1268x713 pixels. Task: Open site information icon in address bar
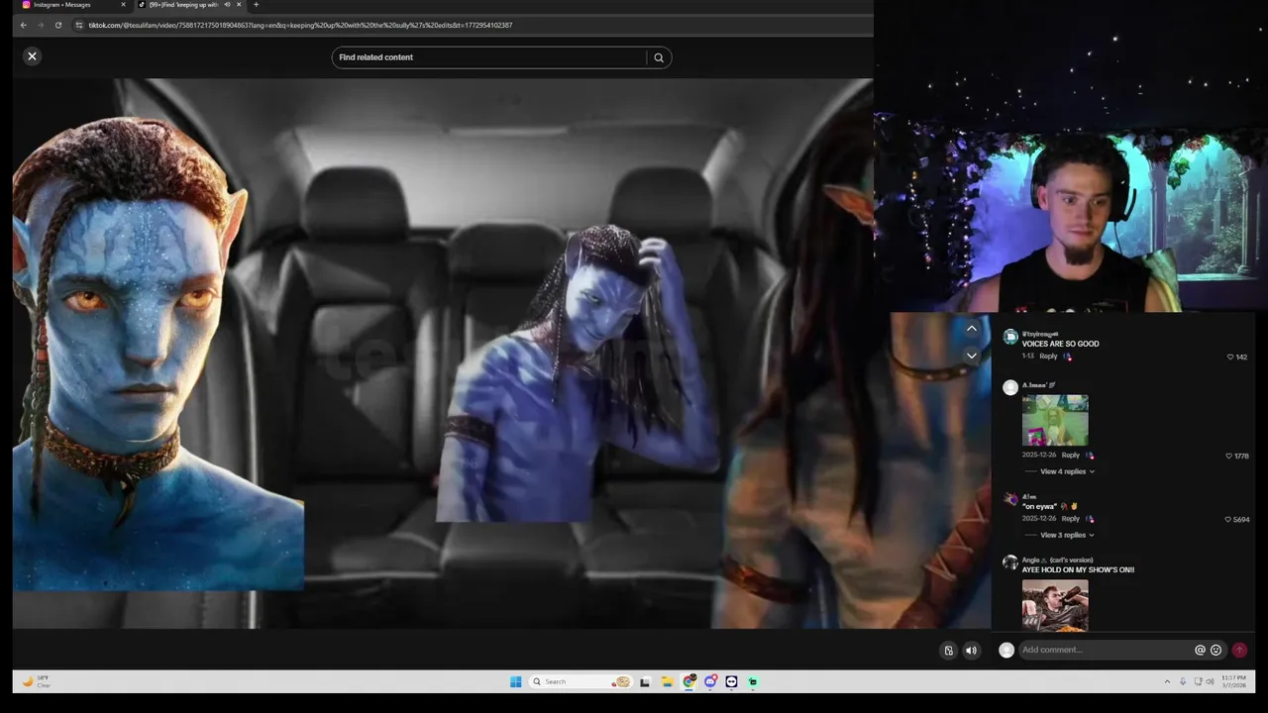point(79,25)
